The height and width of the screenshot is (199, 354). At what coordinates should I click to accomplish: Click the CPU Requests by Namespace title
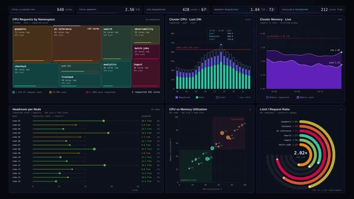click(34, 19)
